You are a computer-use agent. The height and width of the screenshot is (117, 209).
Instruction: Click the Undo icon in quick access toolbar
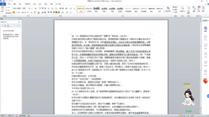click(x=6, y=1)
